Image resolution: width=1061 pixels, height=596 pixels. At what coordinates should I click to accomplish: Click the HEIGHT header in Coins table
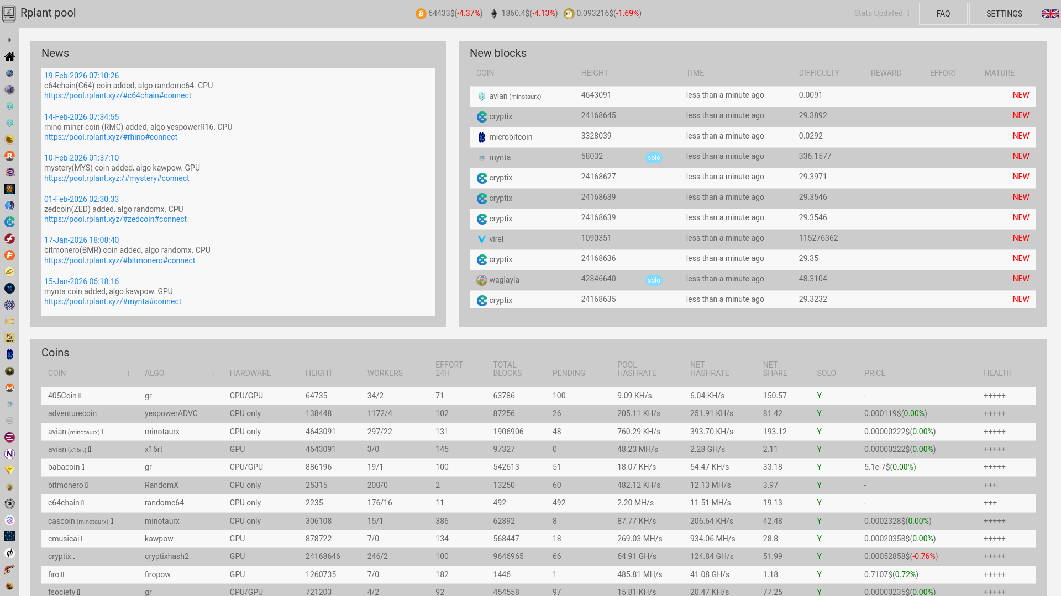click(319, 374)
